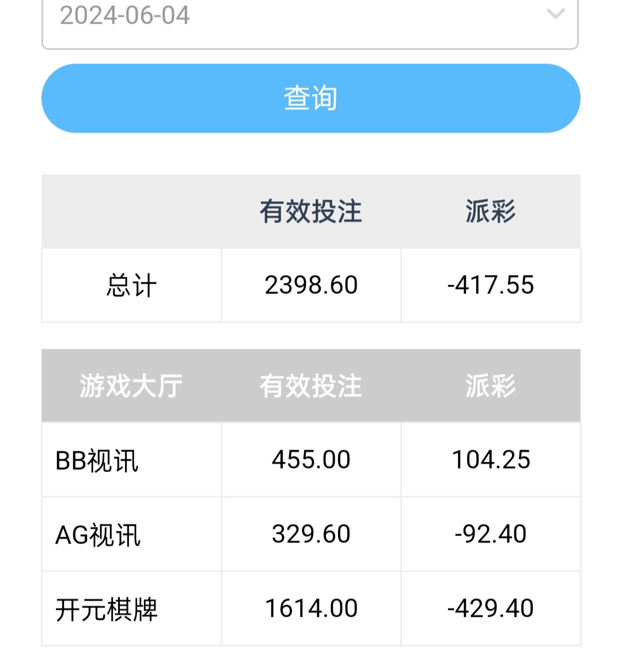Click BB视讯 payout value 104.25

[491, 460]
